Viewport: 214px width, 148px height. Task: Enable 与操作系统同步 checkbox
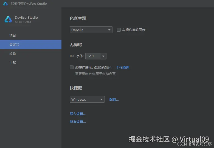(119, 30)
